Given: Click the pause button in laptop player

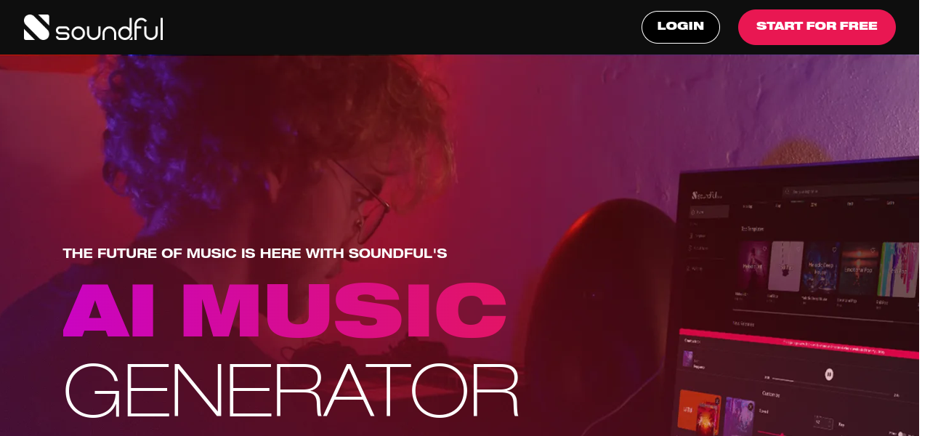Looking at the screenshot, I should 828,374.
